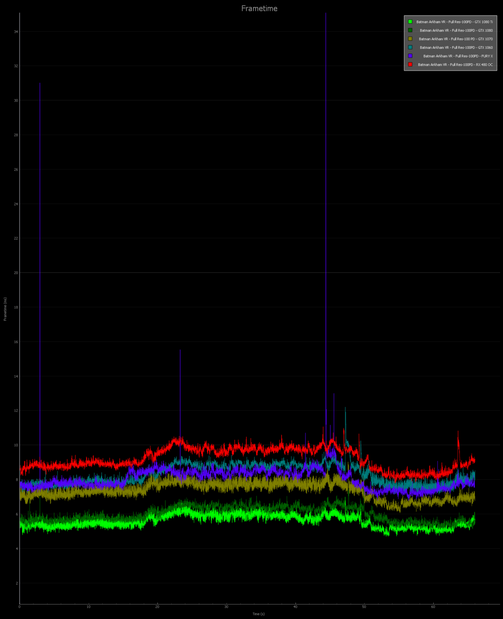The height and width of the screenshot is (619, 503).
Task: Click the 34 tick label on the frametime axis
Action: click(x=16, y=31)
